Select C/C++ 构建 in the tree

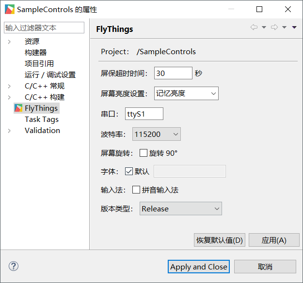click(x=45, y=97)
